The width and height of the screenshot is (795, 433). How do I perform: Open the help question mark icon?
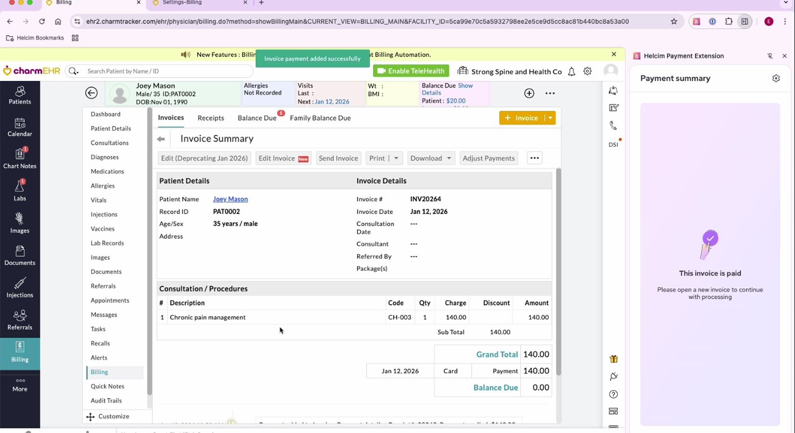pyautogui.click(x=613, y=395)
